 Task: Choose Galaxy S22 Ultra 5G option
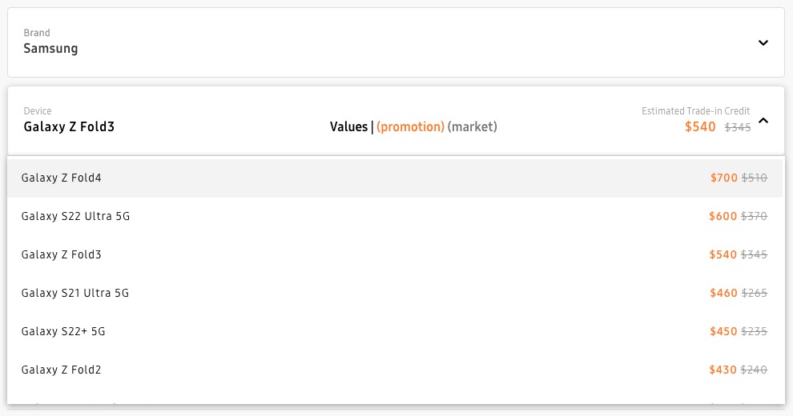pos(75,216)
